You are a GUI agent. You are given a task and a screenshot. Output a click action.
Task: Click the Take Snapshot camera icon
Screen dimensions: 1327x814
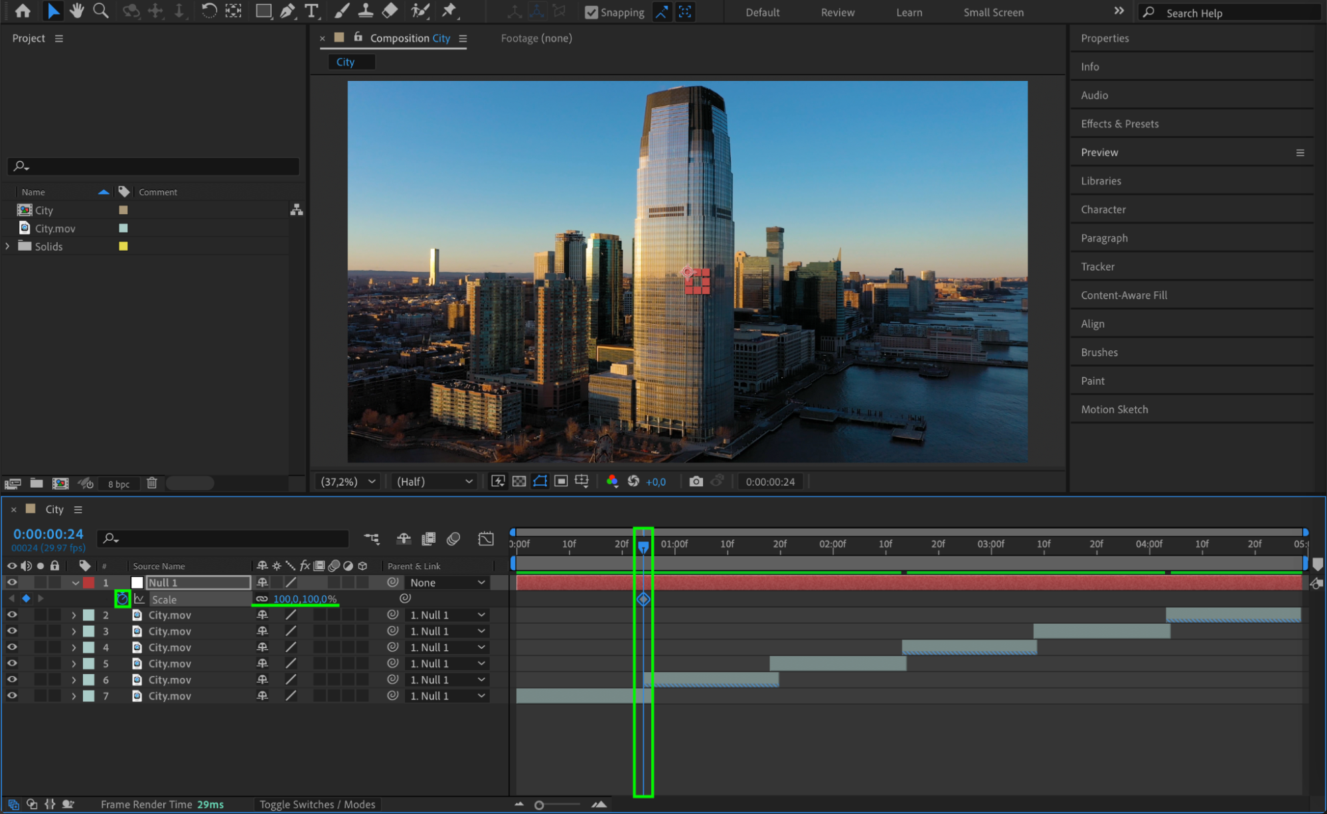click(696, 482)
